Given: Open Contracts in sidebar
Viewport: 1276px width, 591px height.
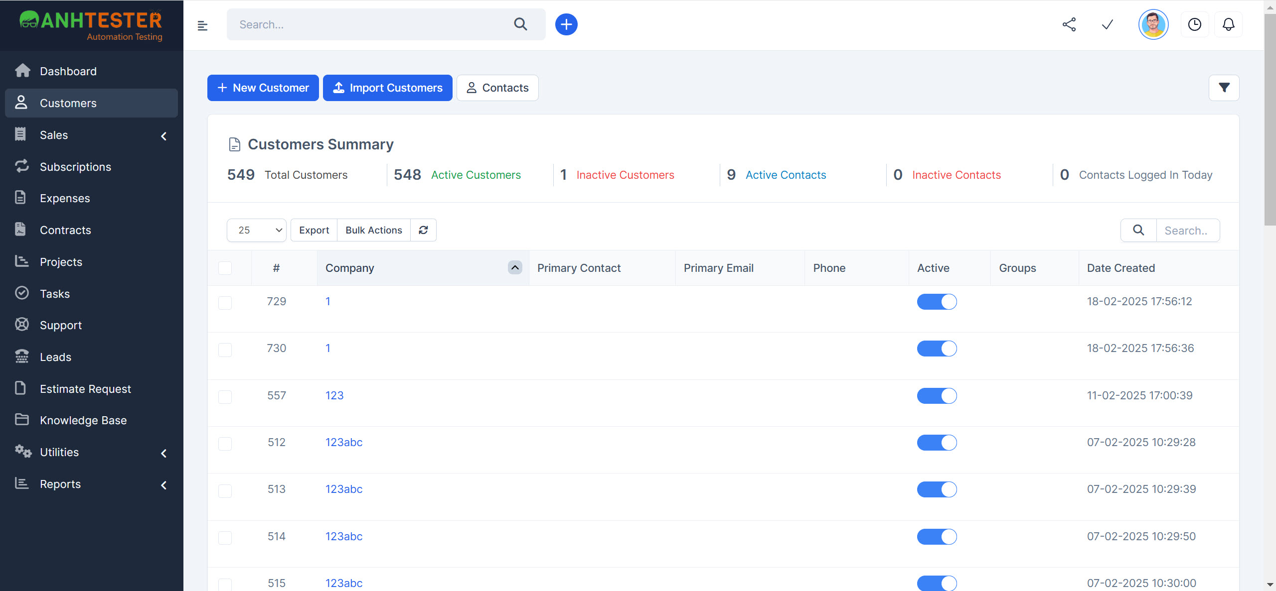Looking at the screenshot, I should point(91,230).
